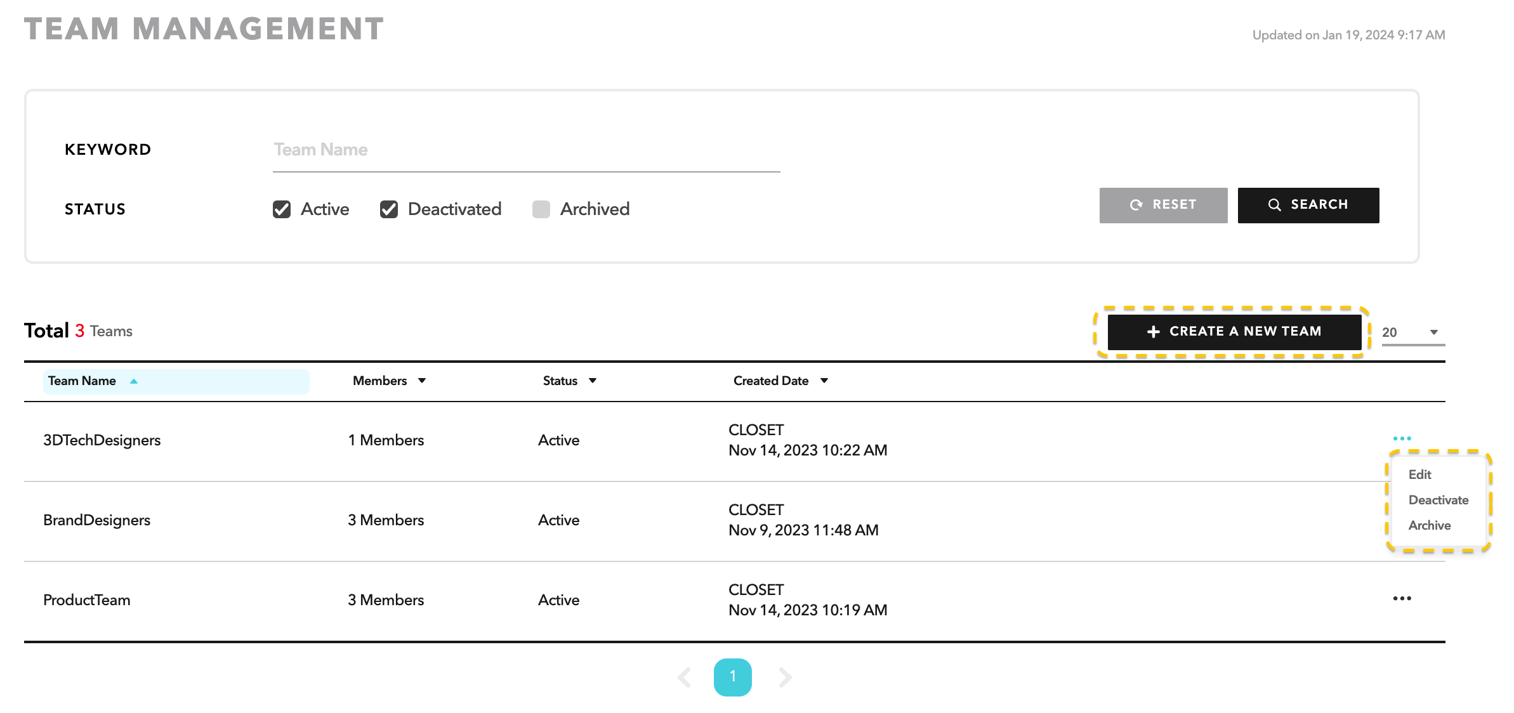Open the 20 per page dropdown

click(1413, 332)
